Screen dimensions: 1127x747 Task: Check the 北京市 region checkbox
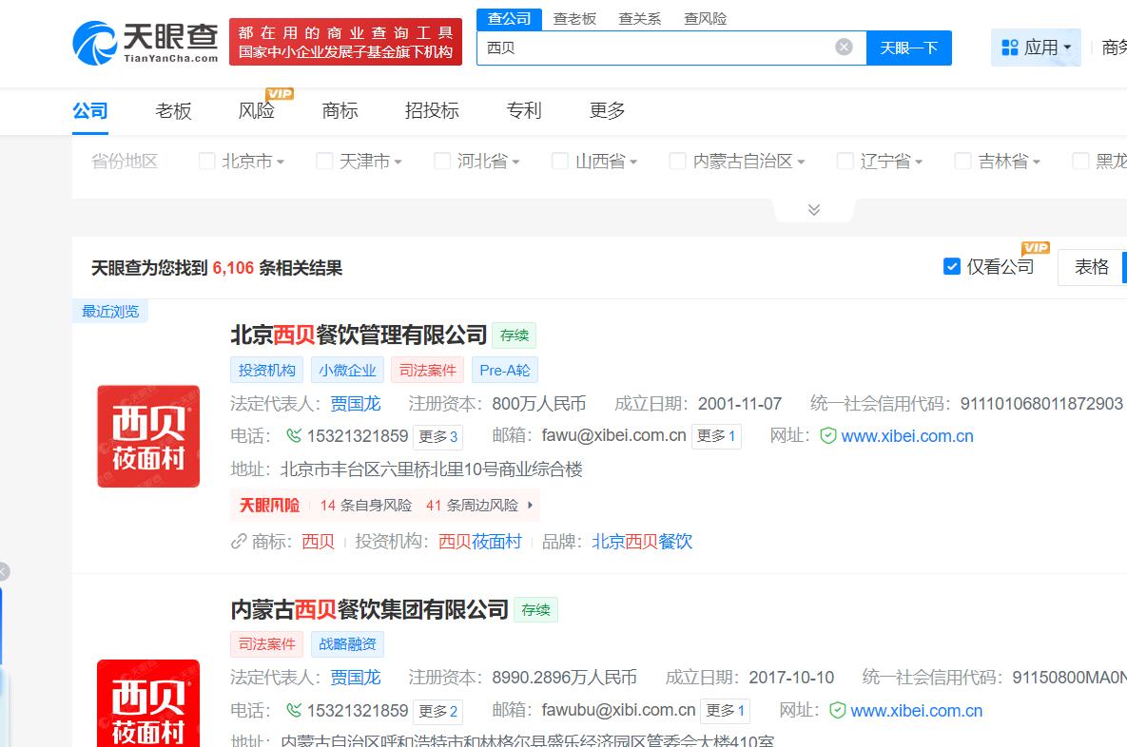pos(206,162)
